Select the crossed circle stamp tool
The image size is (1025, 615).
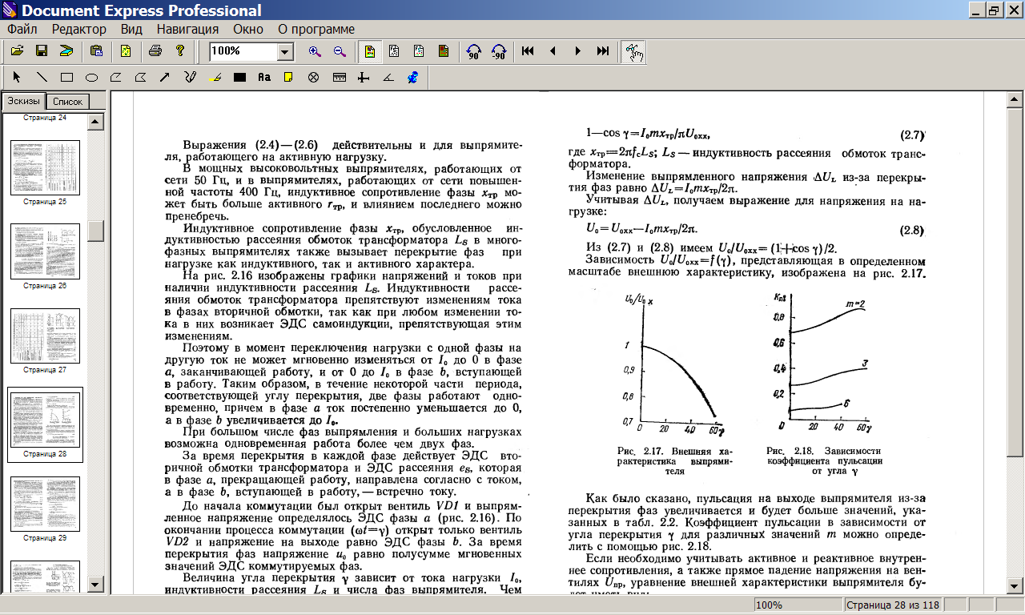coord(314,78)
